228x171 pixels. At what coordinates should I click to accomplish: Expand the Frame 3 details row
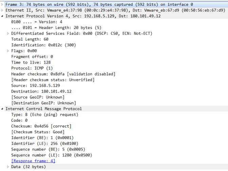[3, 5]
